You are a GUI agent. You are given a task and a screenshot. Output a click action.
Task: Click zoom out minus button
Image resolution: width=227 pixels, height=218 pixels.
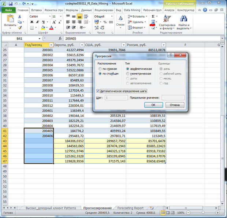click(x=188, y=213)
